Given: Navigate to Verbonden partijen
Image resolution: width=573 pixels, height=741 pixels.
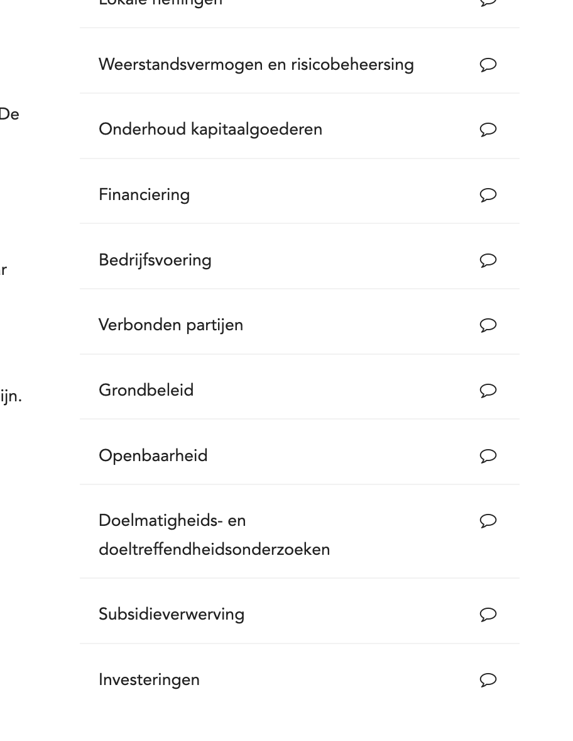Looking at the screenshot, I should click(170, 325).
